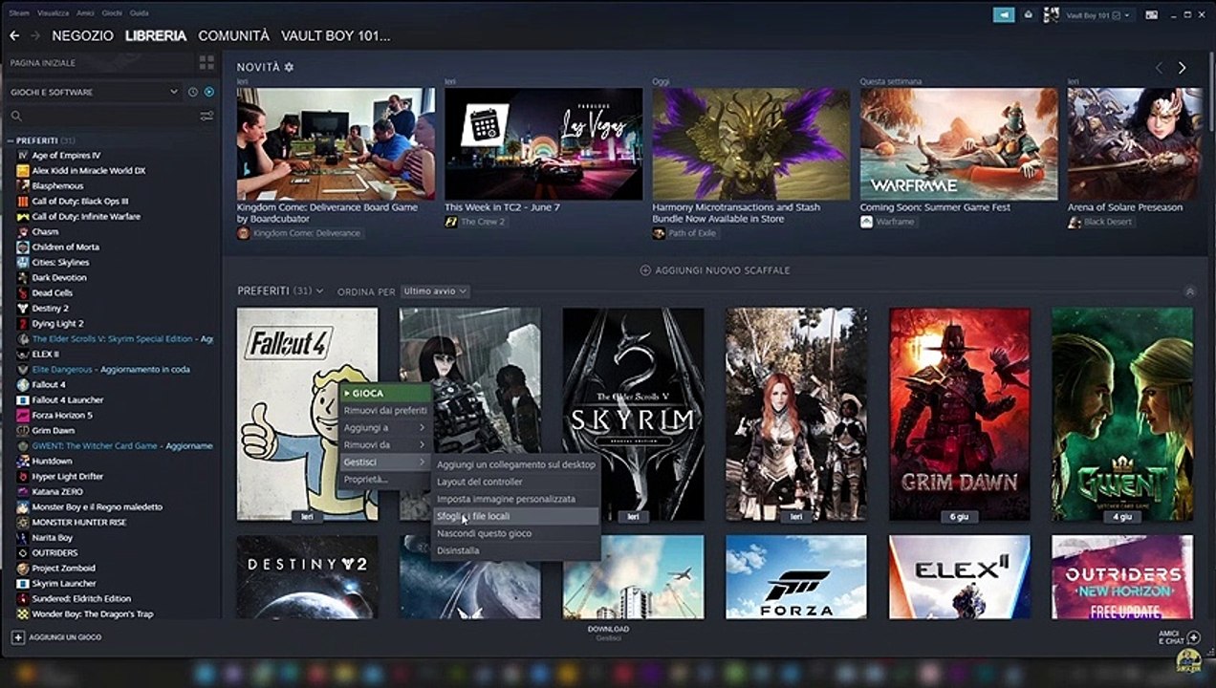The image size is (1216, 688).
Task: Open Amici e Chat plus icon
Action: [x=1193, y=637]
